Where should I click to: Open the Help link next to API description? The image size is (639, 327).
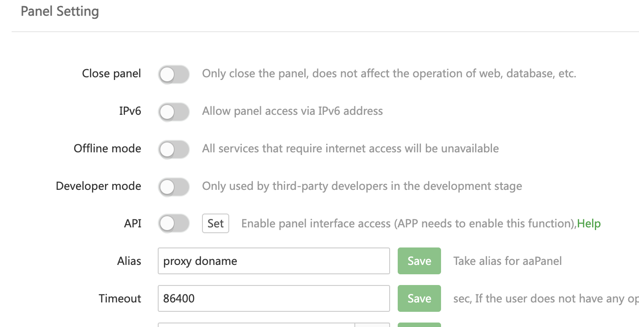point(589,223)
